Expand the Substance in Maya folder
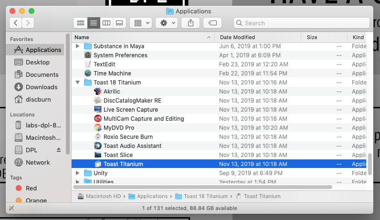 pos(77,46)
